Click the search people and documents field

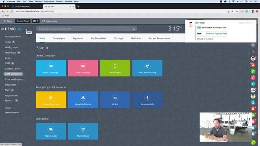click(87, 29)
